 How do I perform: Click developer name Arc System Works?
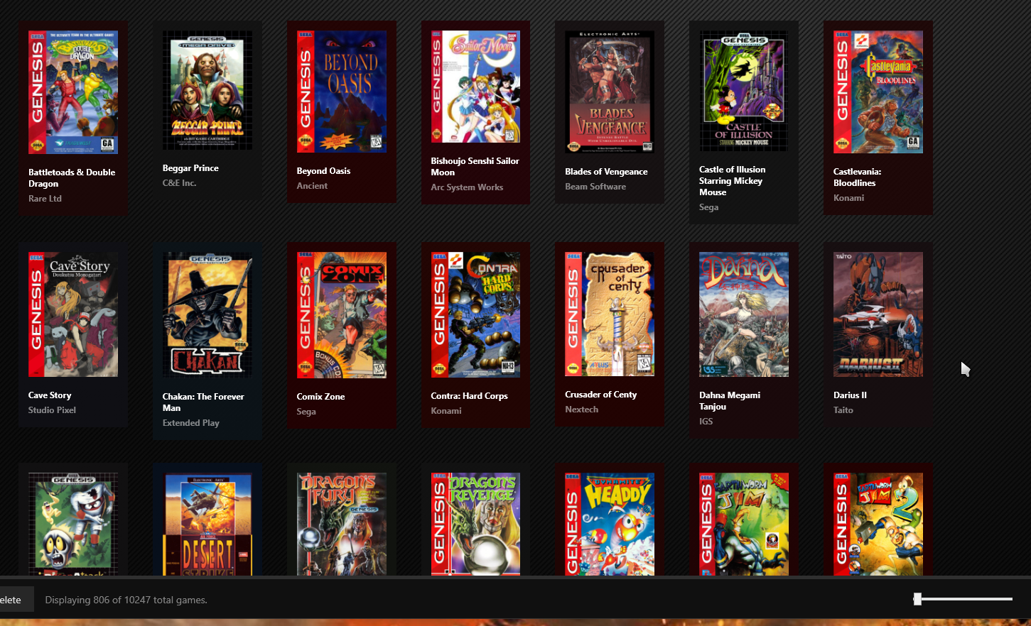point(467,187)
